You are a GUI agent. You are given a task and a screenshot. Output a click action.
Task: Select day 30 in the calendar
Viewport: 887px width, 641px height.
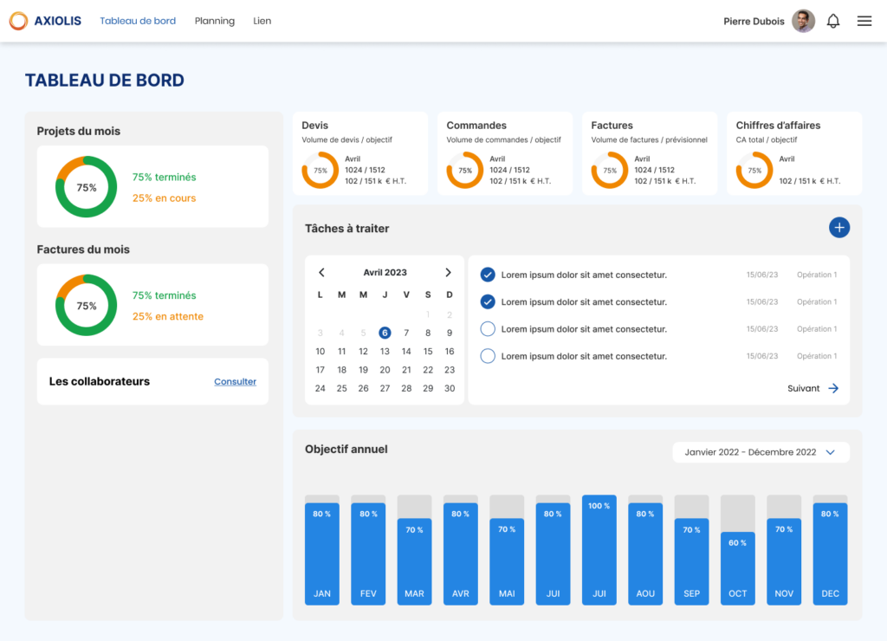[x=450, y=388]
